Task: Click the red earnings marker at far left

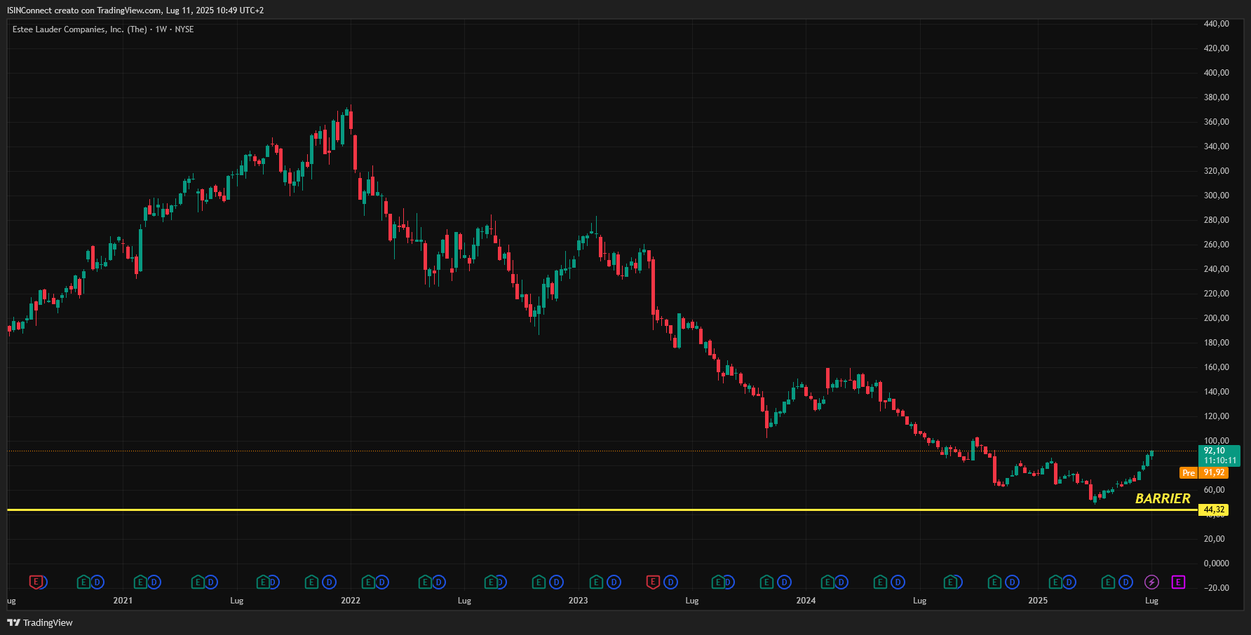Action: click(36, 582)
